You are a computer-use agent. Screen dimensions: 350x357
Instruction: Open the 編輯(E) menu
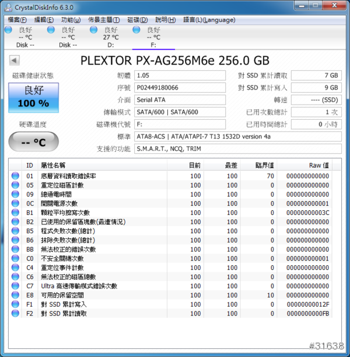click(45, 19)
